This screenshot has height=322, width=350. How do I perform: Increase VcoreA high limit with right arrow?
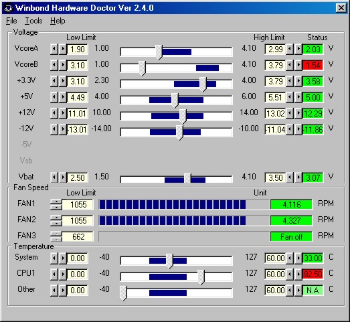click(x=298, y=49)
